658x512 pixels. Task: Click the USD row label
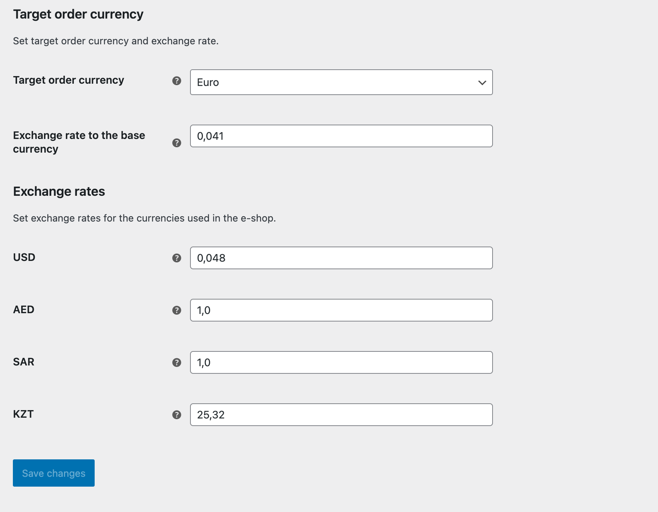24,258
